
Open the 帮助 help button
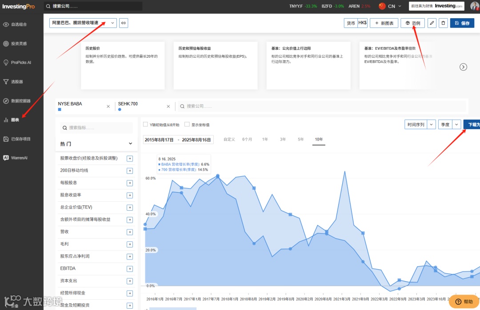(x=464, y=302)
